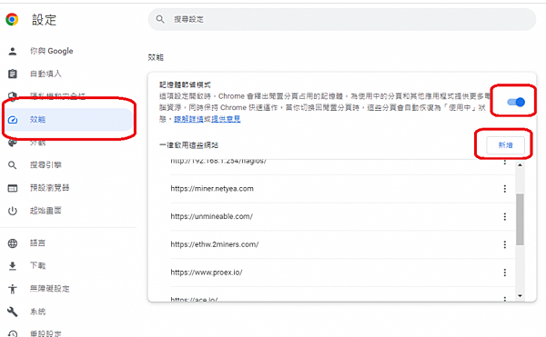Click the site list scroll up arrow
Screen dimensions: 546x337
pyautogui.click(x=520, y=165)
